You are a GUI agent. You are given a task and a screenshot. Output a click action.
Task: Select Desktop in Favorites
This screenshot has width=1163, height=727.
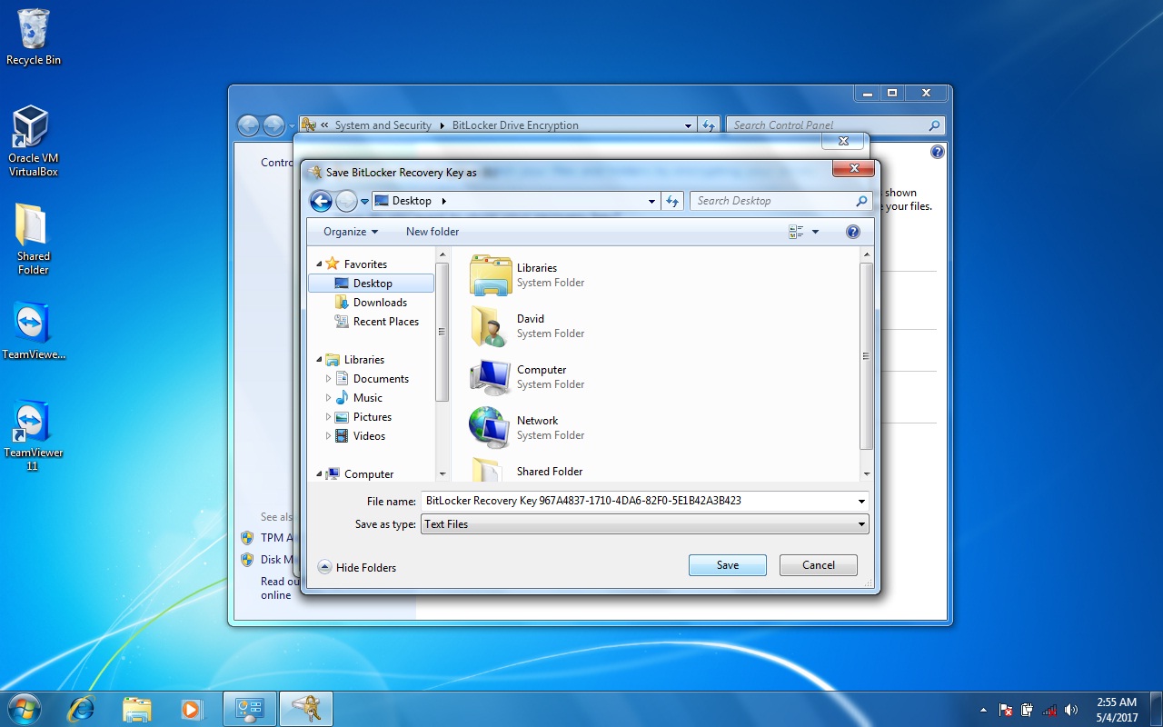click(372, 284)
